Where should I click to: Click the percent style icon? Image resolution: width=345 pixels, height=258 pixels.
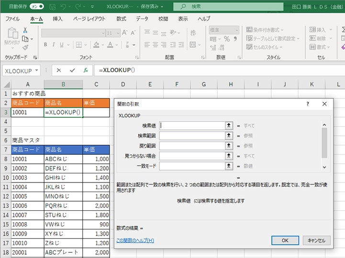(x=227, y=39)
